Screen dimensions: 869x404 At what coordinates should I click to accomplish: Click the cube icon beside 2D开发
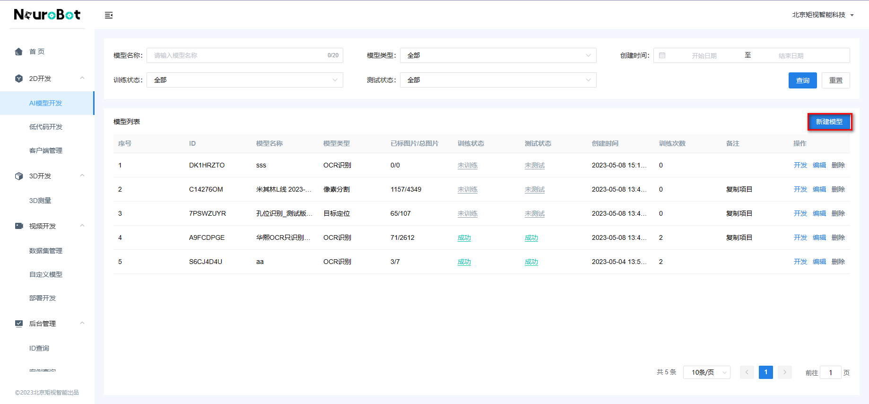point(19,79)
